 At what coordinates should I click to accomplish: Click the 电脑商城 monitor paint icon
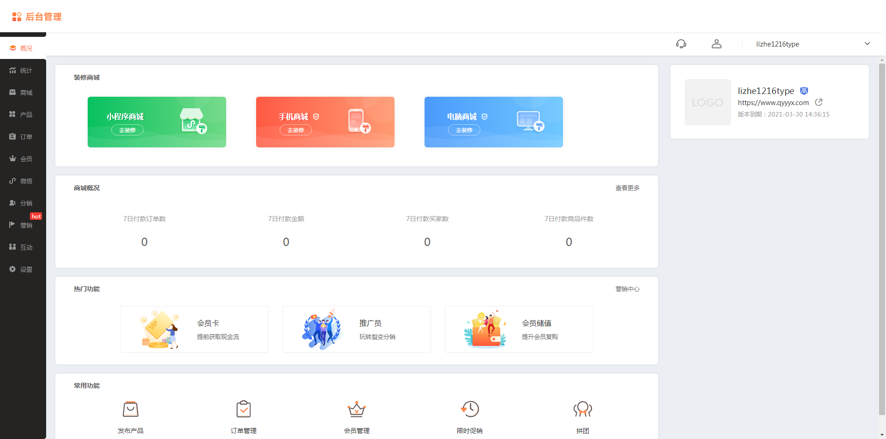(x=530, y=121)
